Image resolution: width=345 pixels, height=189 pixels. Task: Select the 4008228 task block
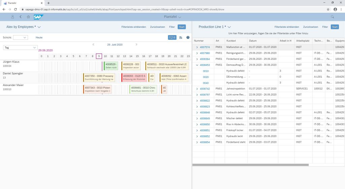tap(131, 66)
